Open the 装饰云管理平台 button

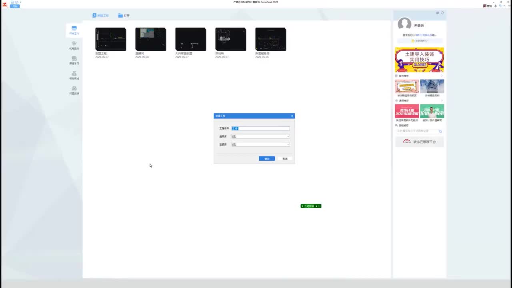419,142
